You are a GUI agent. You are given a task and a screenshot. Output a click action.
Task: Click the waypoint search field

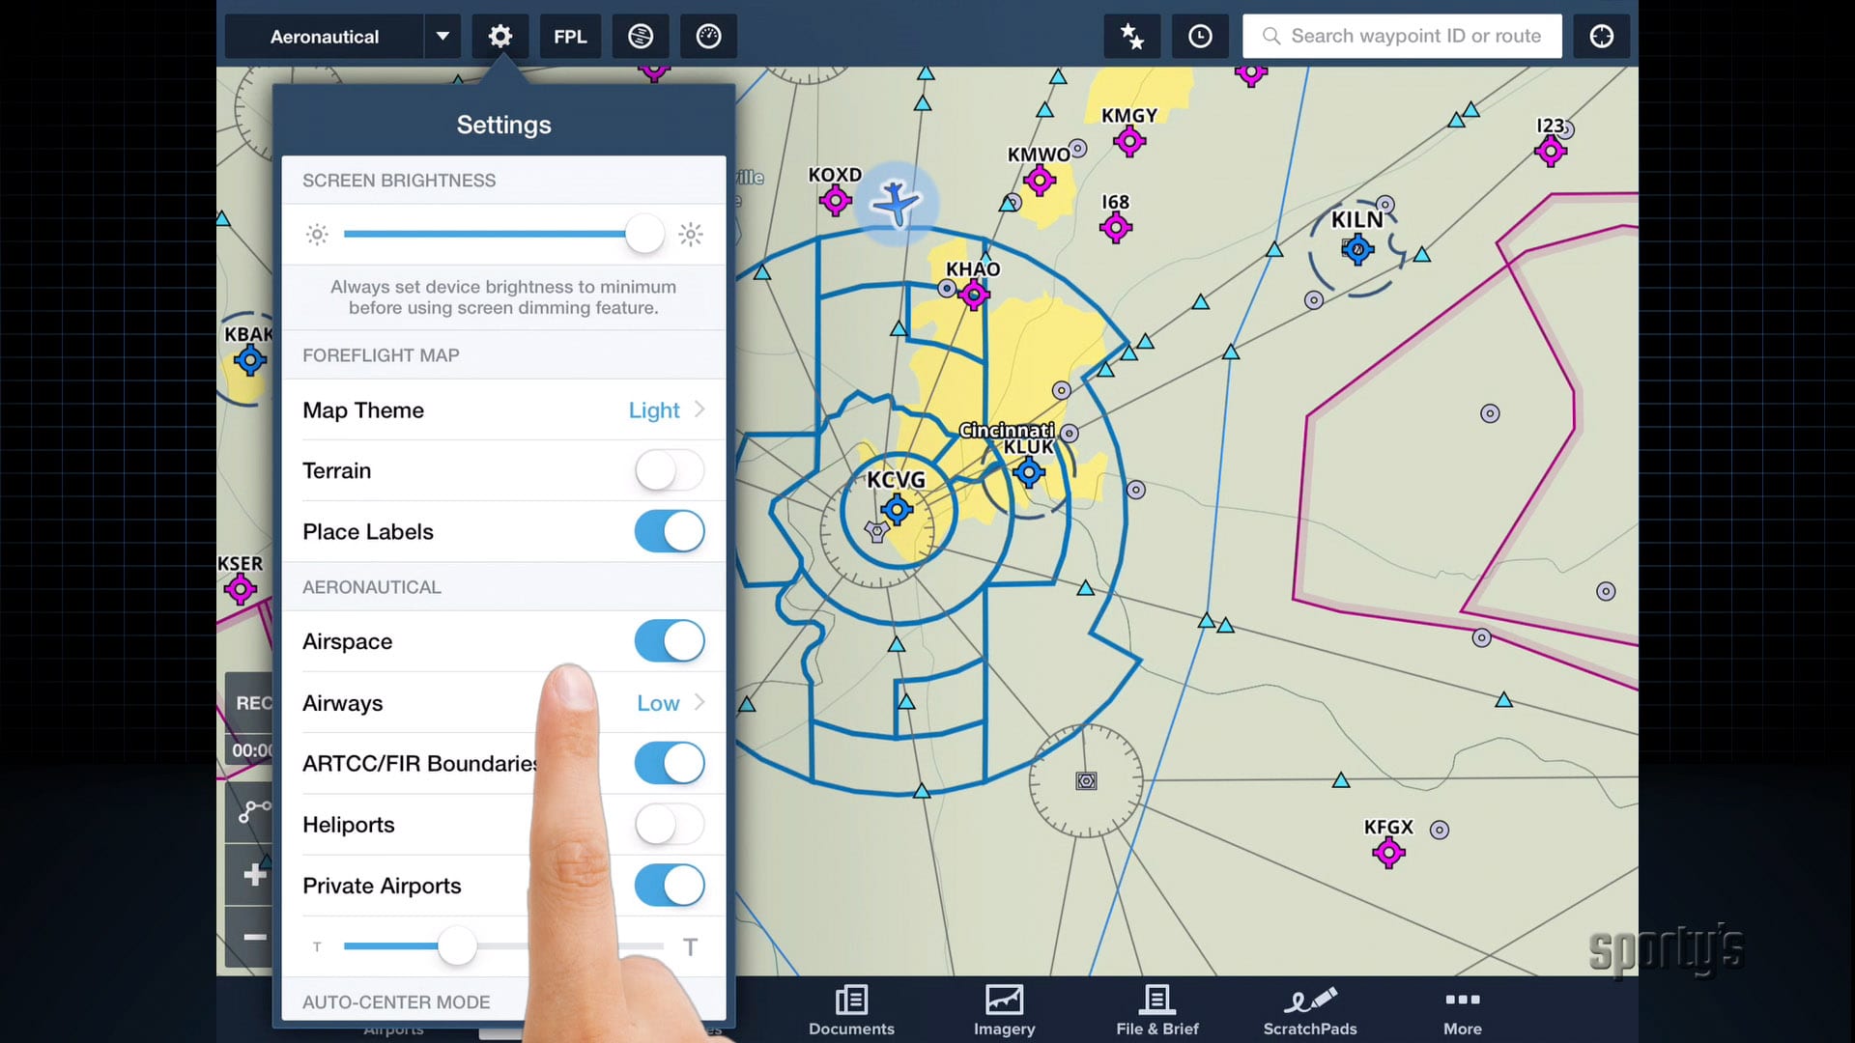[x=1402, y=37]
